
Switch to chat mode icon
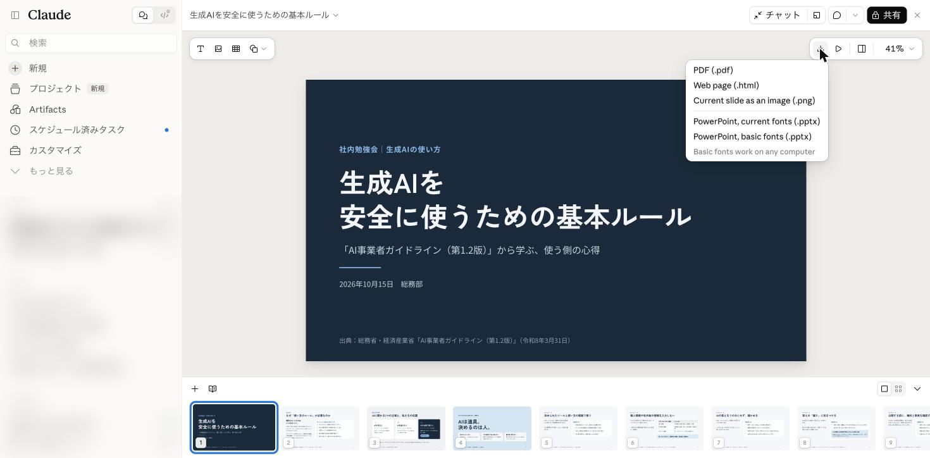(144, 15)
